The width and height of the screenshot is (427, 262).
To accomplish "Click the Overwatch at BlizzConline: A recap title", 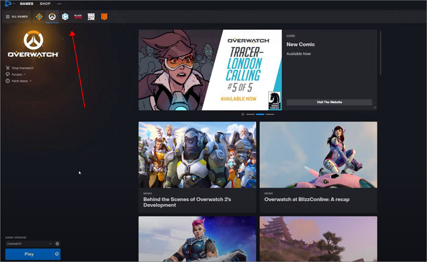I will 307,199.
